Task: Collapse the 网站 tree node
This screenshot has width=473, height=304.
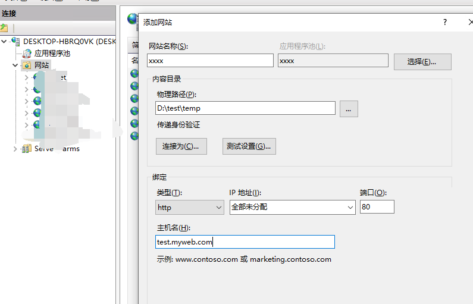Action: (15, 65)
